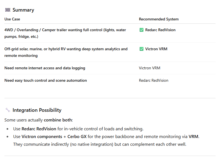Screen dimensions: 218x159
Task: Click the Integration Possibility heading
Action: [37, 110]
